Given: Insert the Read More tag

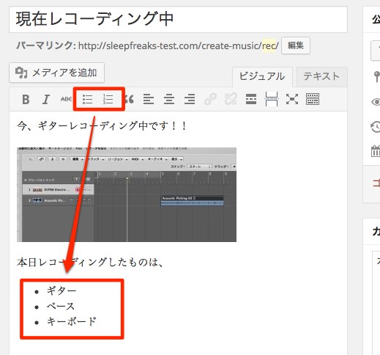Looking at the screenshot, I should 251,99.
